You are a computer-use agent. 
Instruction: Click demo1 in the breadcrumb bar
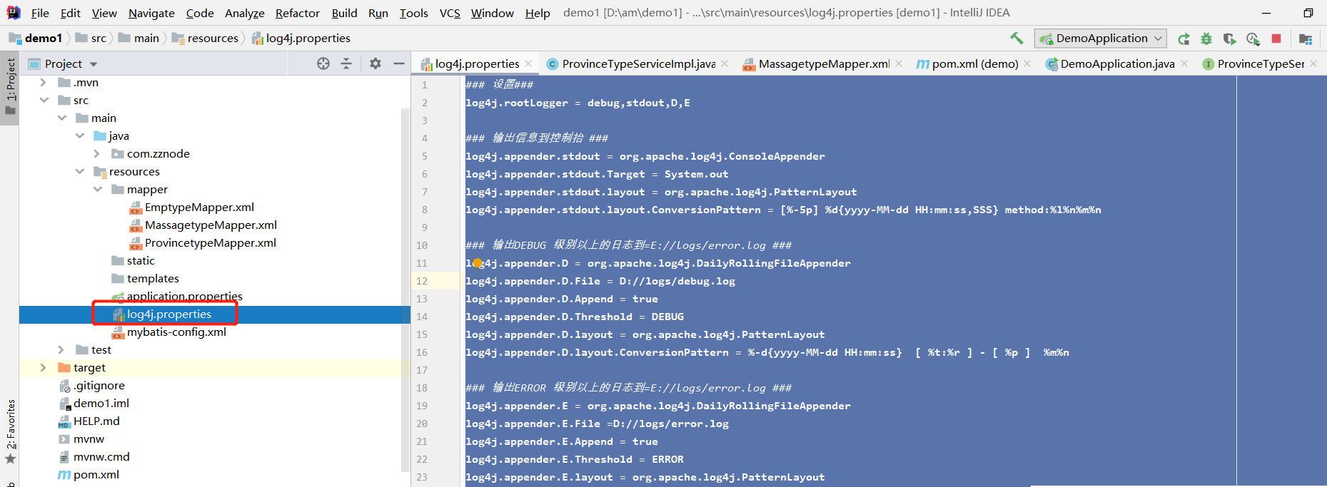point(36,38)
